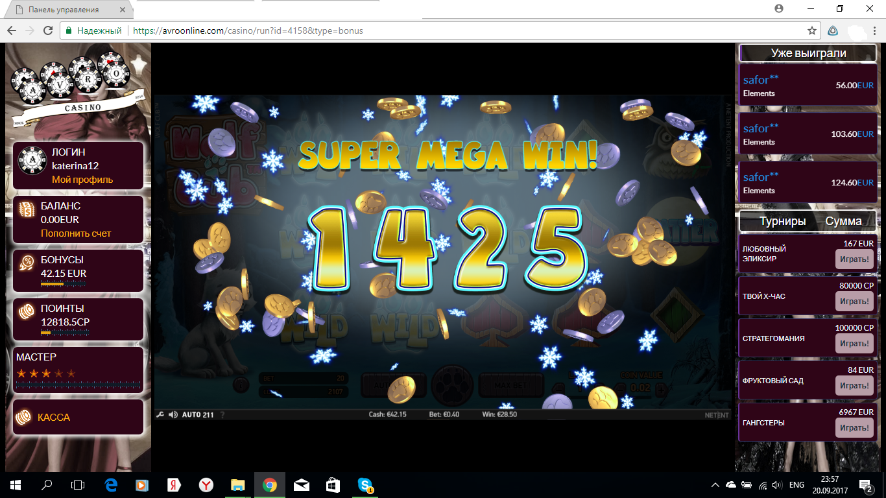The width and height of the screenshot is (886, 498).
Task: Click the МАСТЕР star rating
Action: coord(46,373)
